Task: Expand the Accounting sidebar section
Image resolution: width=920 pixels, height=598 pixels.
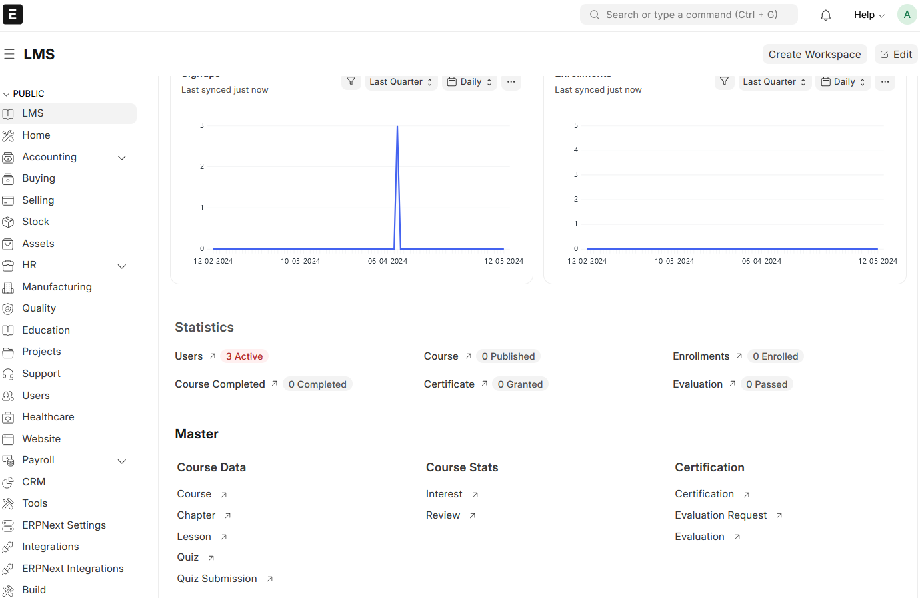Action: tap(122, 158)
